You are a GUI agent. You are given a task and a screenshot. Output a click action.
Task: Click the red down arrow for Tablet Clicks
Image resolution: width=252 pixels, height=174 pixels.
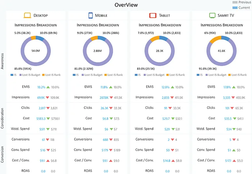[x=170, y=108]
